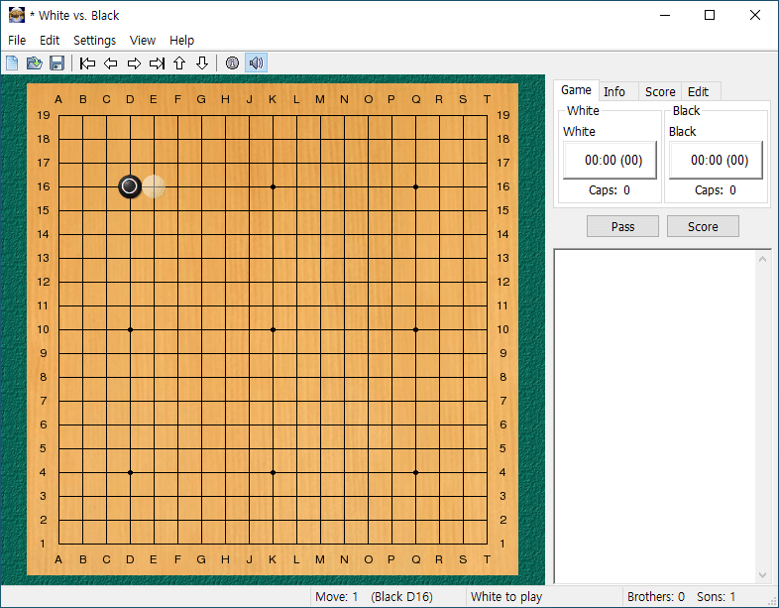Click Black's clock 00:00 (00)
Screen dimensions: 779x608
[x=716, y=160]
